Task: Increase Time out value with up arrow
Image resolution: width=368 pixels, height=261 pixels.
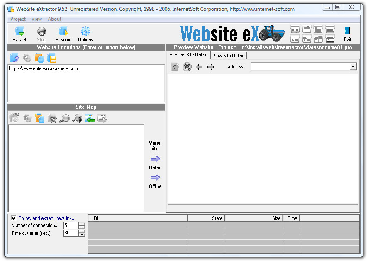Action: point(82,232)
